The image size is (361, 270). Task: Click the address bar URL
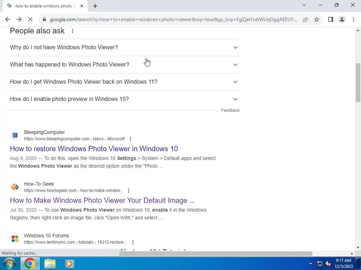[x=173, y=20]
